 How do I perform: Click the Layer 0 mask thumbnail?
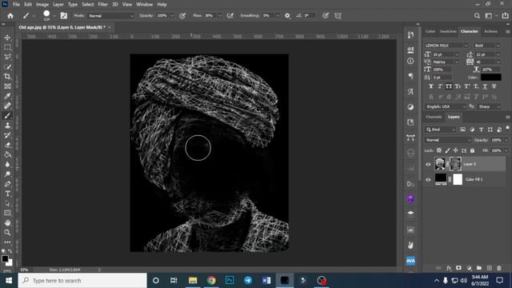tap(455, 164)
